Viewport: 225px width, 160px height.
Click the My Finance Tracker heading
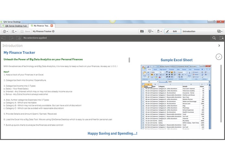tap(19, 53)
